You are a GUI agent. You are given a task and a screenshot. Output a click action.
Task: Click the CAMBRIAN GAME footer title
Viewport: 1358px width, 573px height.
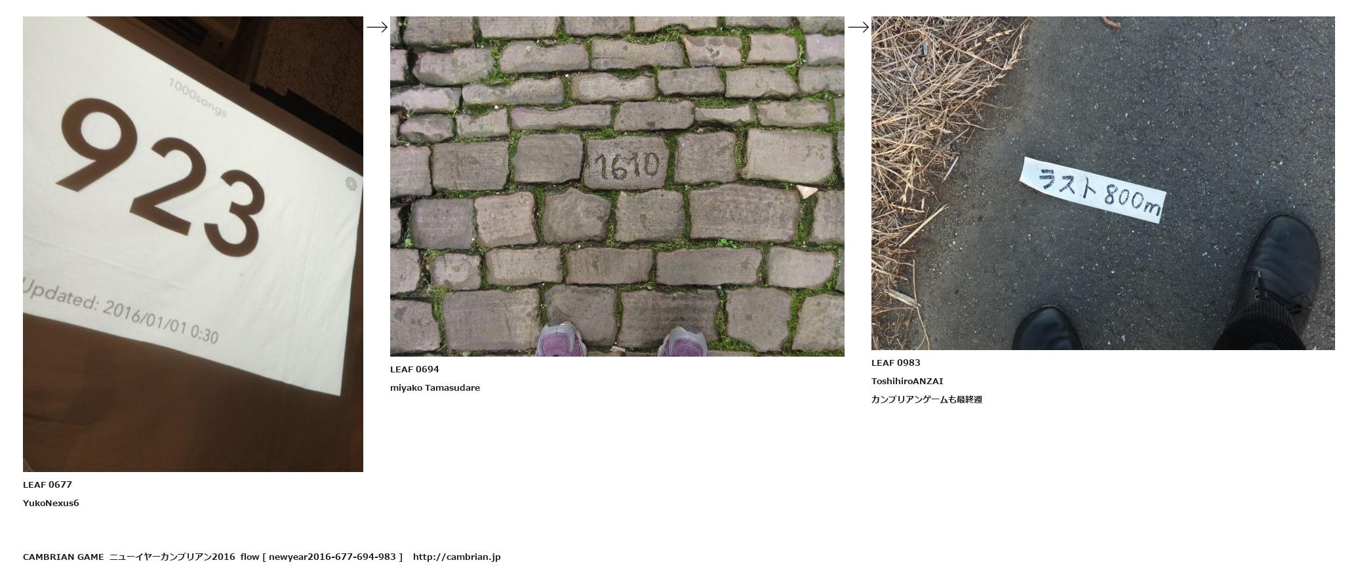63,557
